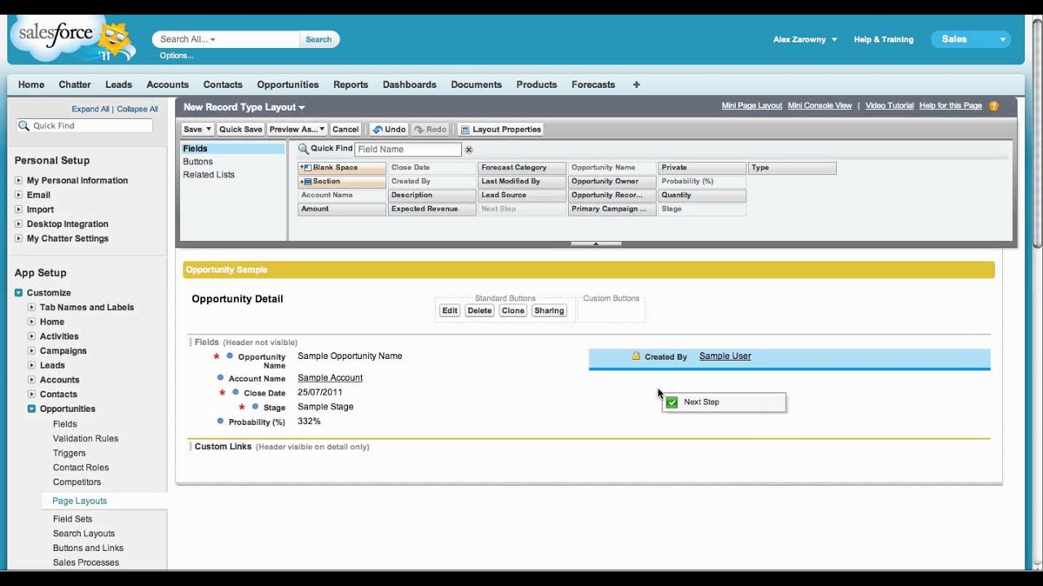Open the Search All scope dropdown
The height and width of the screenshot is (586, 1043).
coord(213,39)
